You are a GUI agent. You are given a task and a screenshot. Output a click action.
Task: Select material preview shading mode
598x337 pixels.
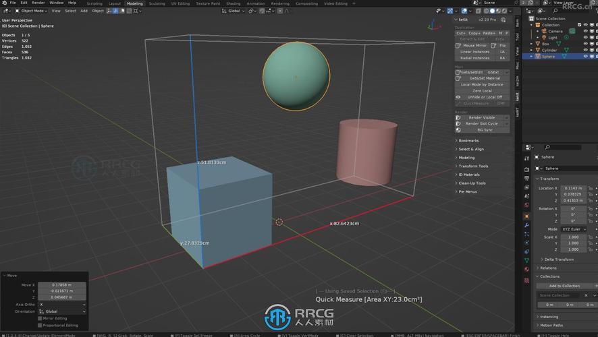tap(498, 11)
